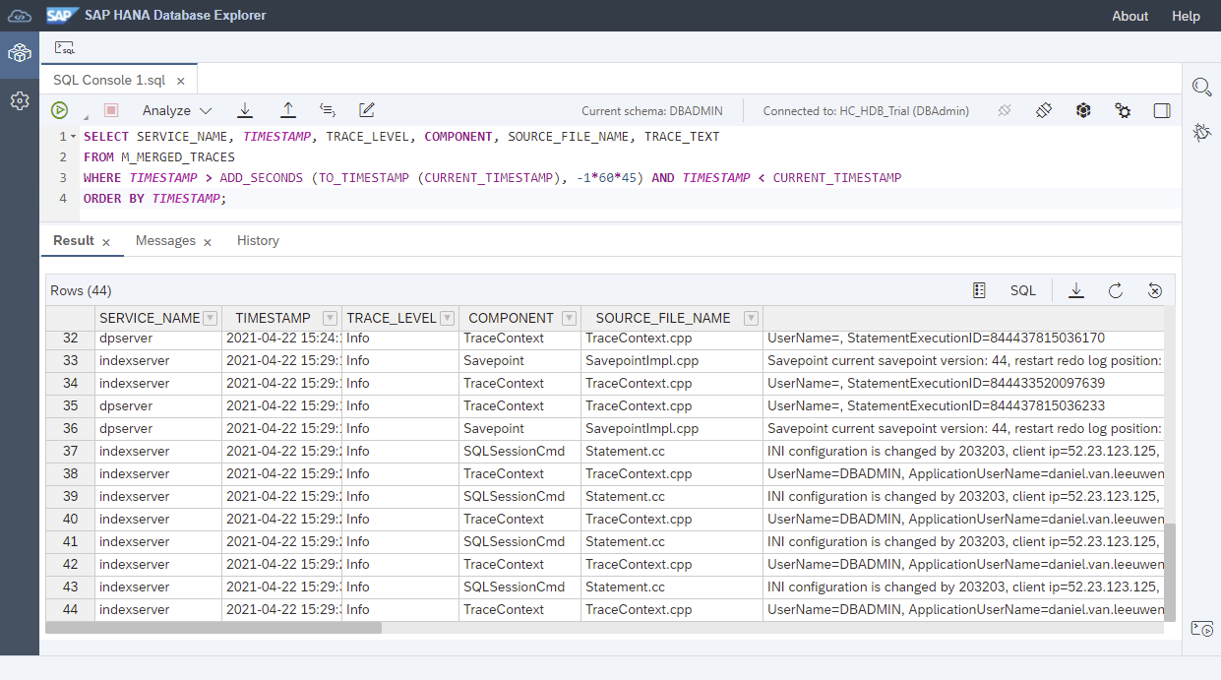
Task: Refresh the query results
Action: click(x=1116, y=290)
